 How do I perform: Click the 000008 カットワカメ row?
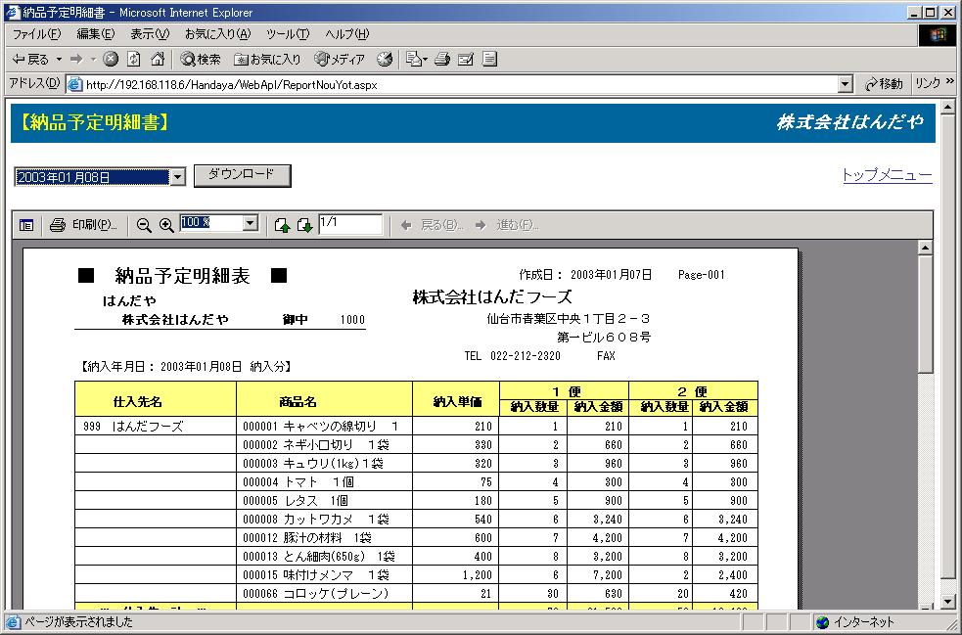coord(417,519)
